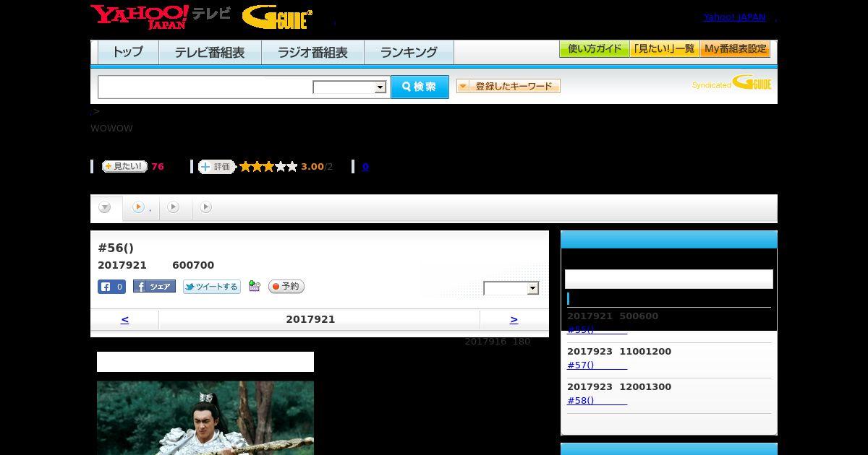
Task: Focus the search keyword field
Action: (205, 87)
